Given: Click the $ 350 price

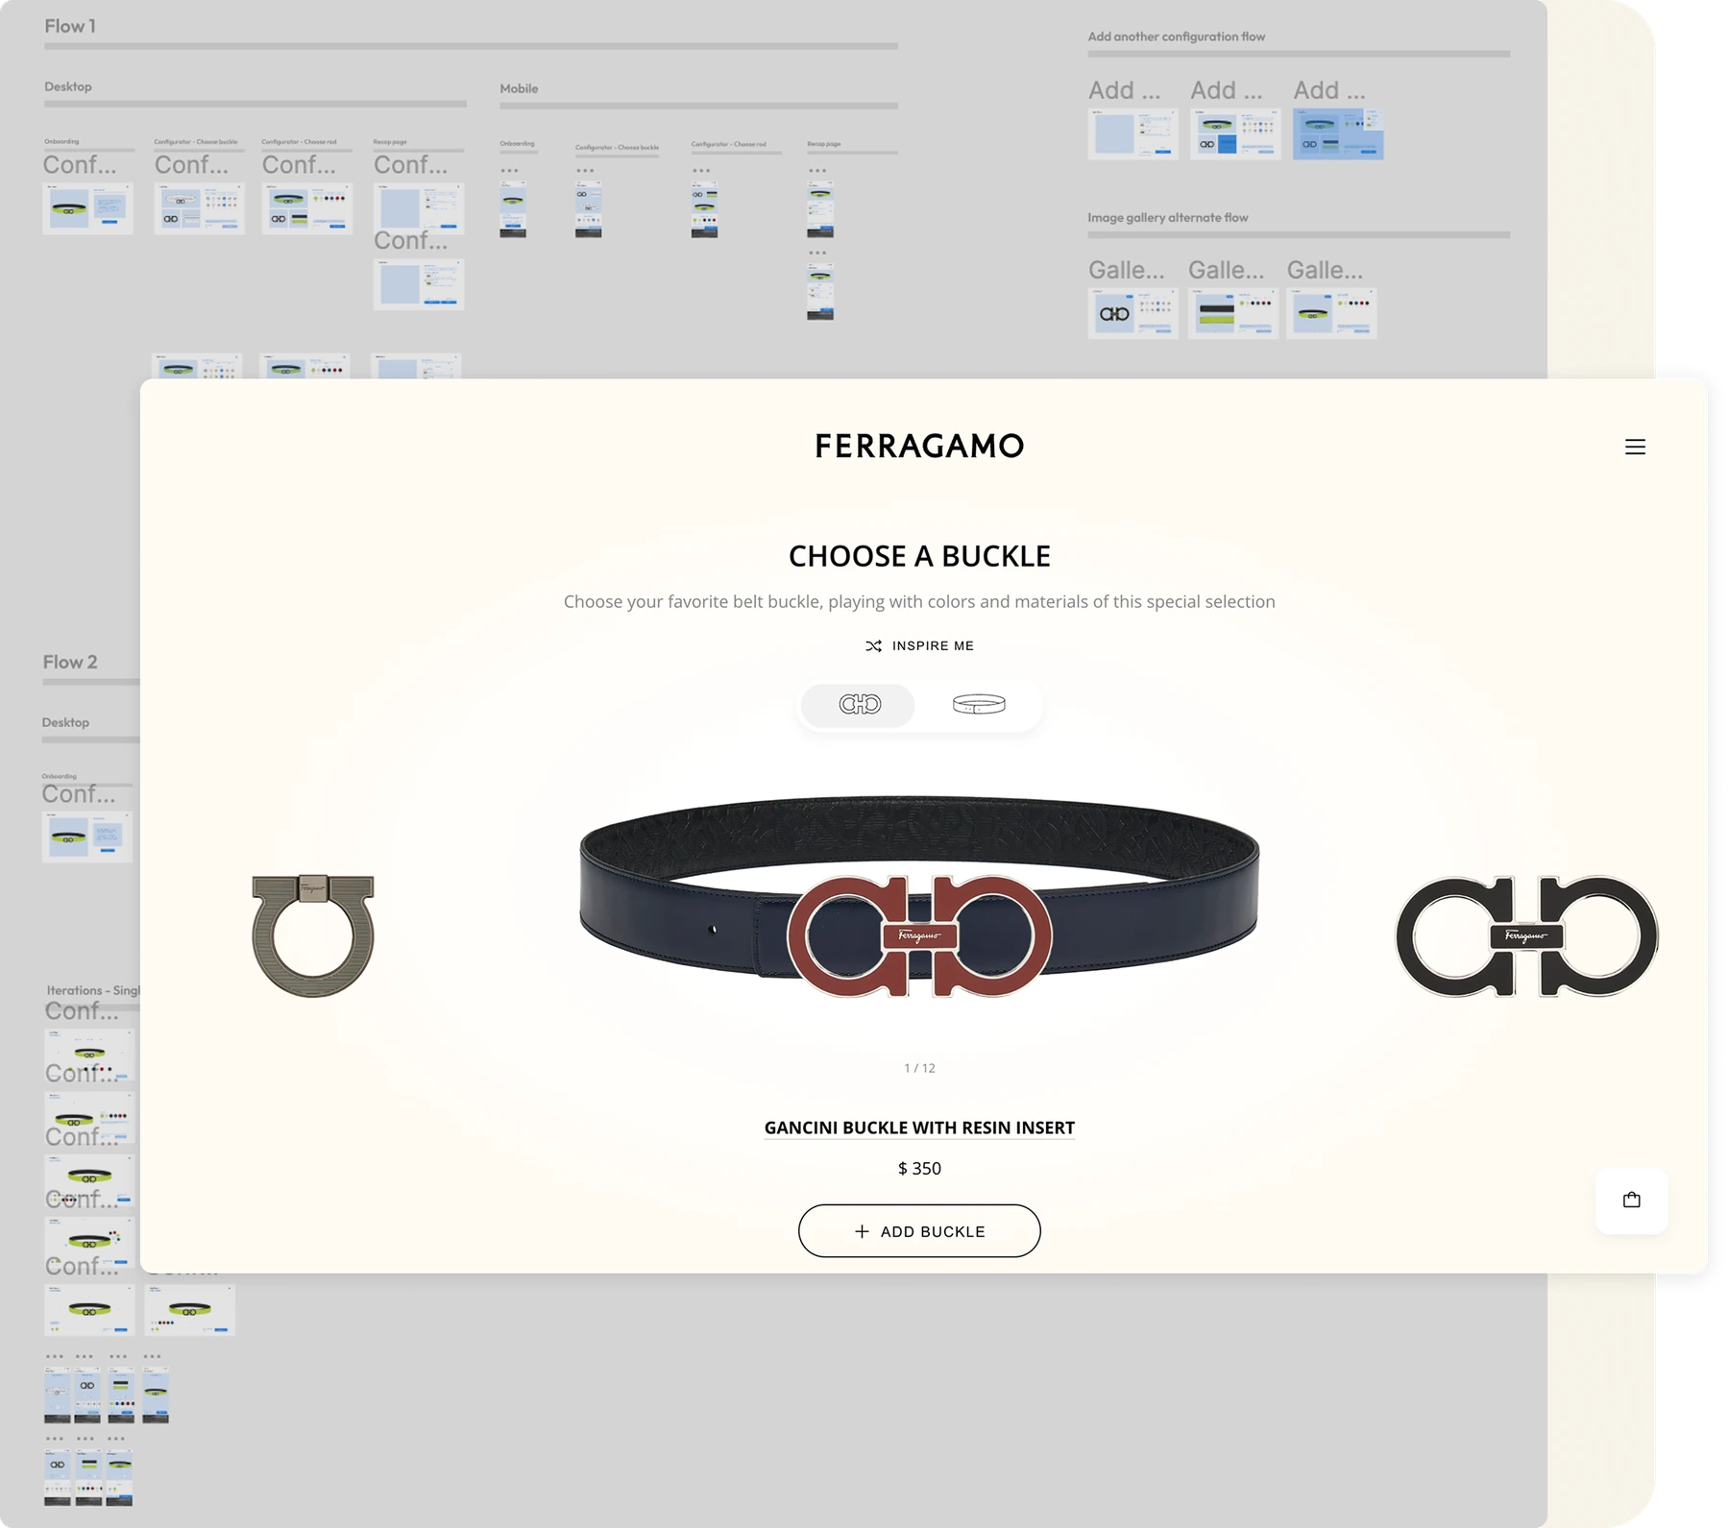Looking at the screenshot, I should tap(919, 1169).
